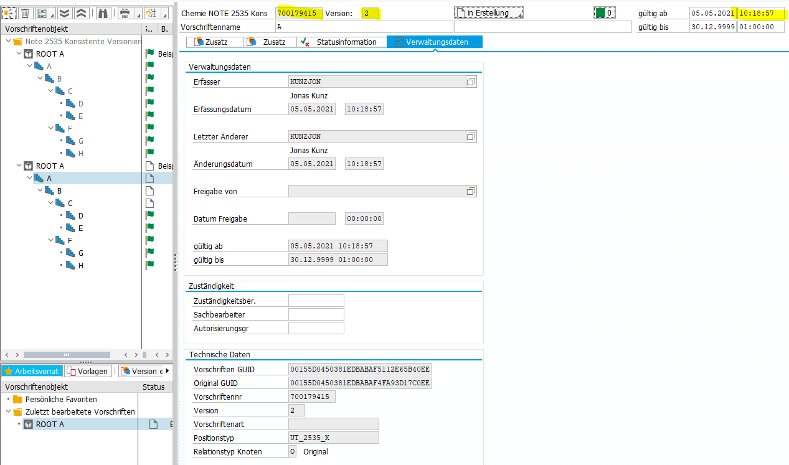Image resolution: width=789 pixels, height=465 pixels.
Task: Open value help icon beside Letzter Änderer
Action: point(471,136)
